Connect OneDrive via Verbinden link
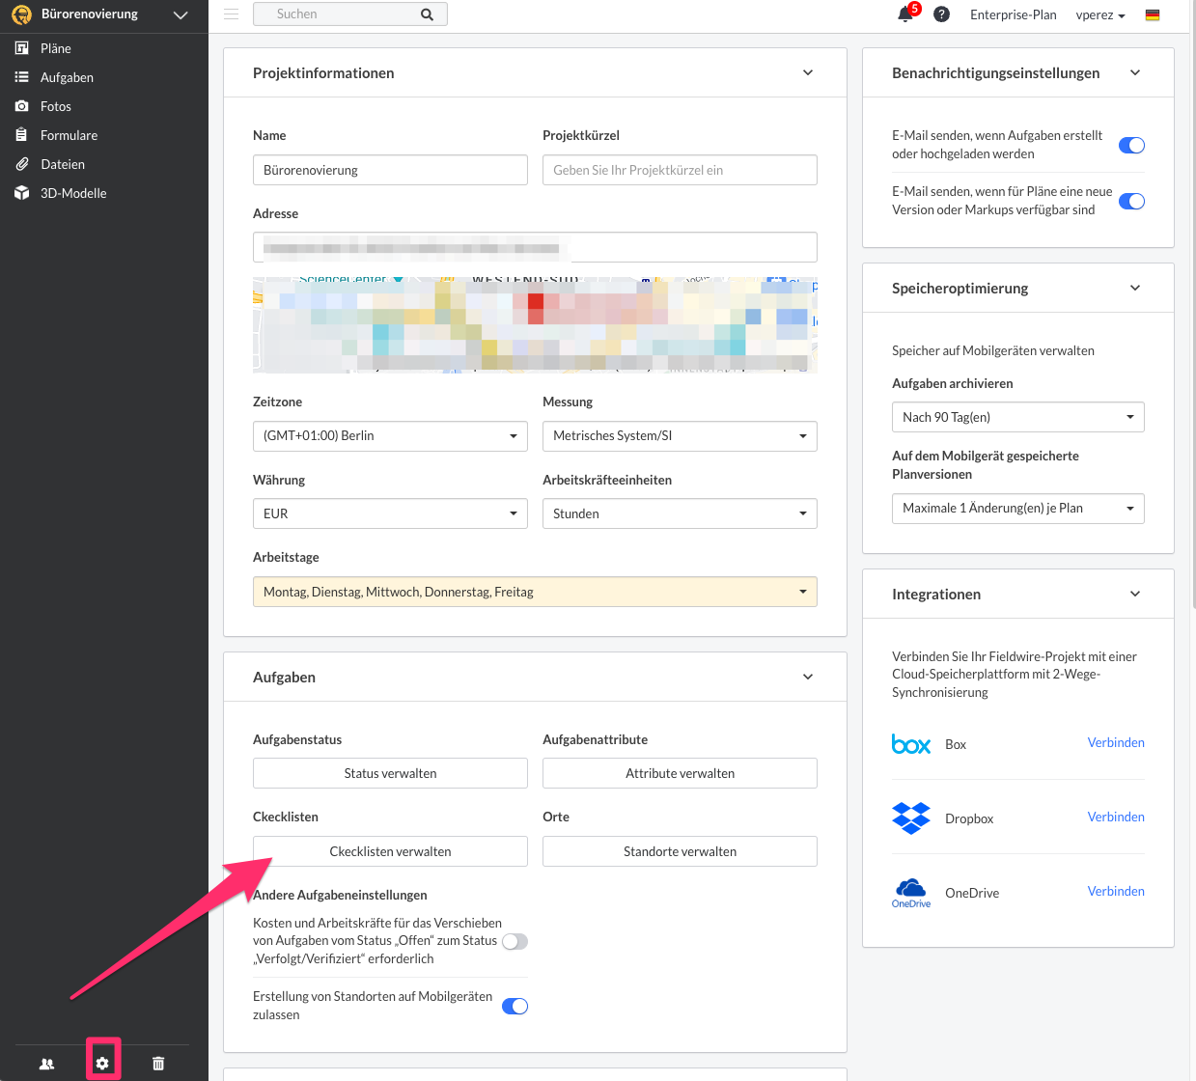Image resolution: width=1196 pixels, height=1081 pixels. 1116,891
